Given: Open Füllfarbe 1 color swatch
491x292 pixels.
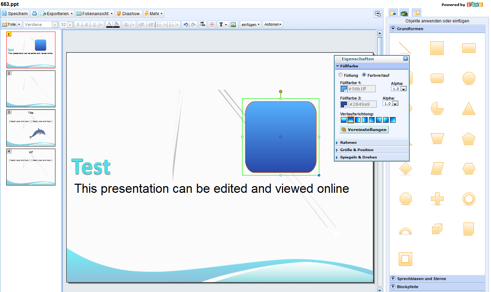Looking at the screenshot, I should pos(344,89).
